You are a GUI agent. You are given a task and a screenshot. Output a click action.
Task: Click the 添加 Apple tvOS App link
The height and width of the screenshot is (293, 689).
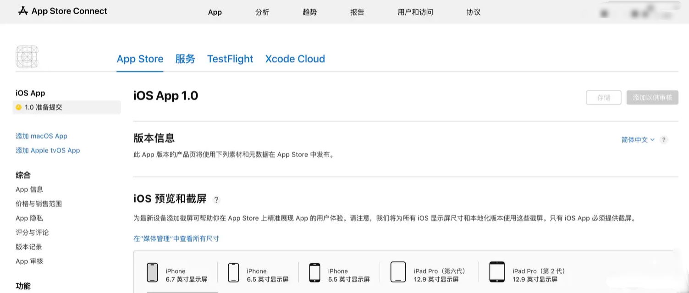(x=47, y=150)
